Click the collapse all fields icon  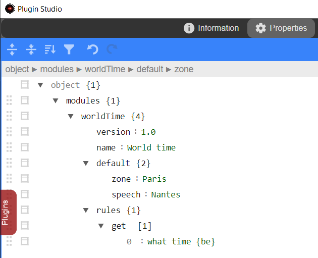[x=31, y=49]
